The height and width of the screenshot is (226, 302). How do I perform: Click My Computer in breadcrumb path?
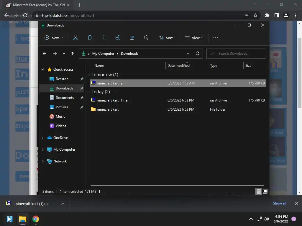(x=103, y=54)
